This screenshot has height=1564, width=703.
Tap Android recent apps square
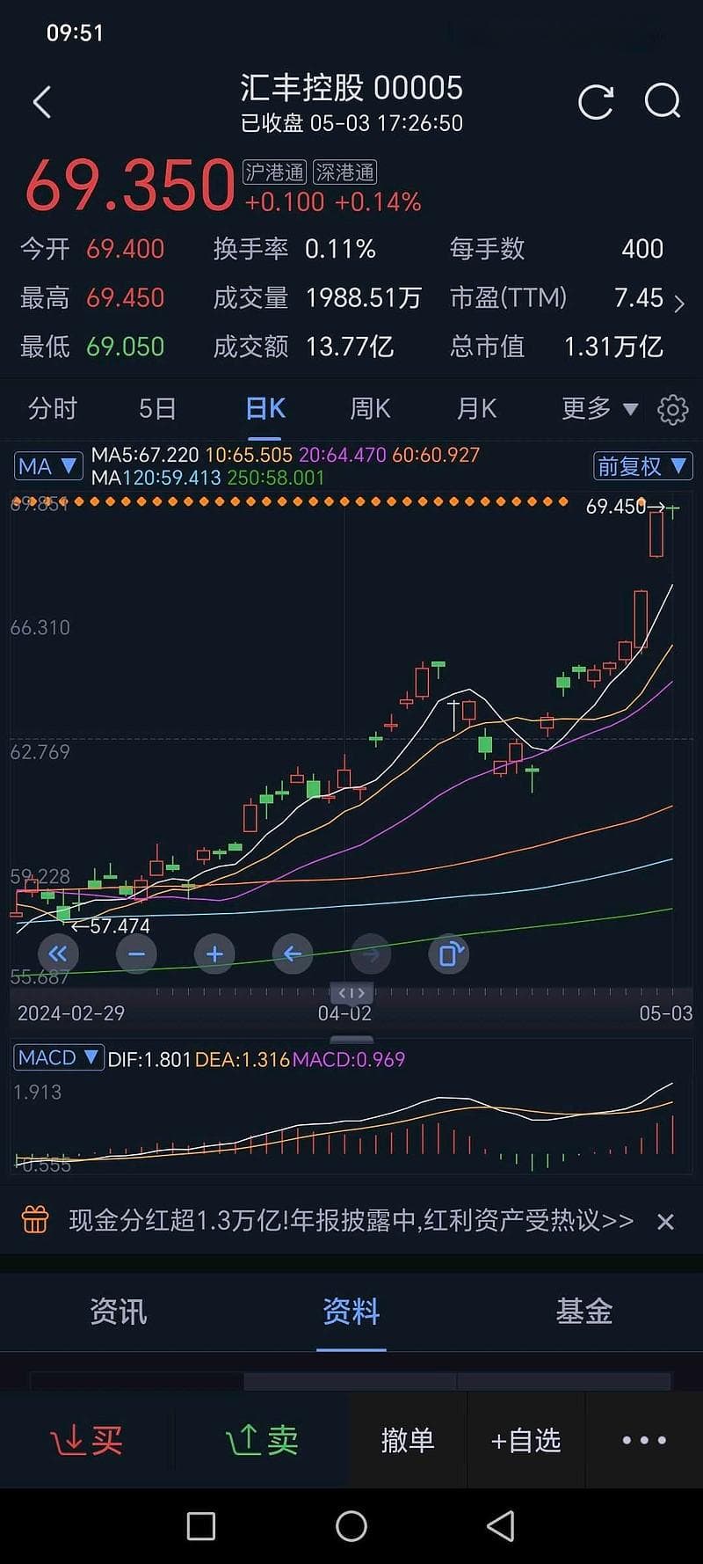point(201,1526)
